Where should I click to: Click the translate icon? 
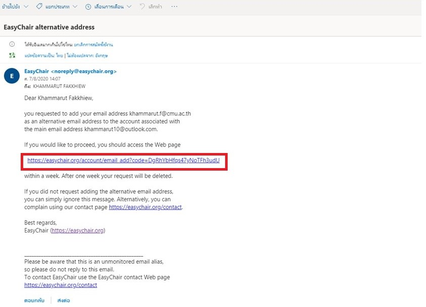point(12,55)
